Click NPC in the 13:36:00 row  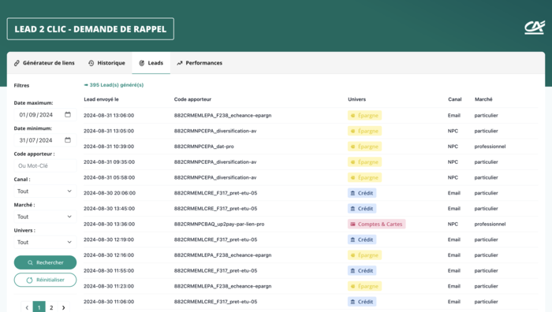coord(453,224)
